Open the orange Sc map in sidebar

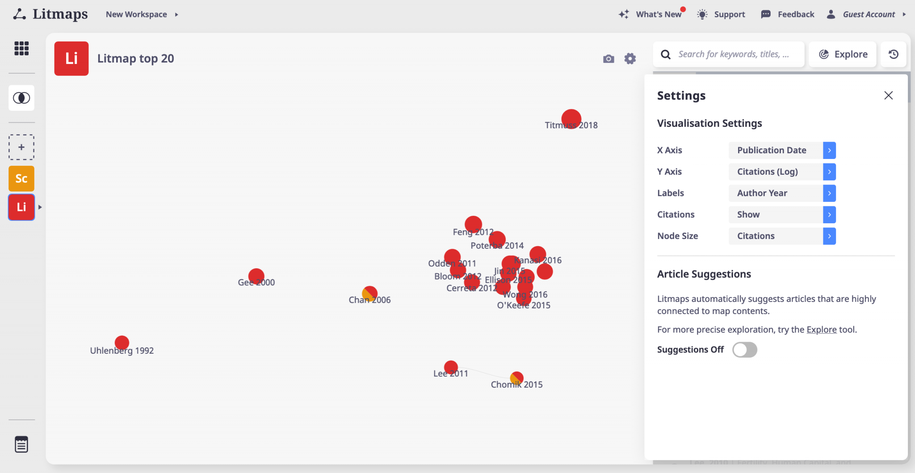[21, 178]
